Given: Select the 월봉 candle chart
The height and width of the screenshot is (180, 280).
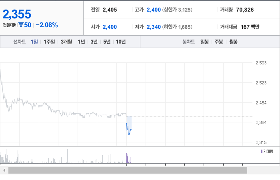Looking at the screenshot, I should pyautogui.click(x=233, y=42).
